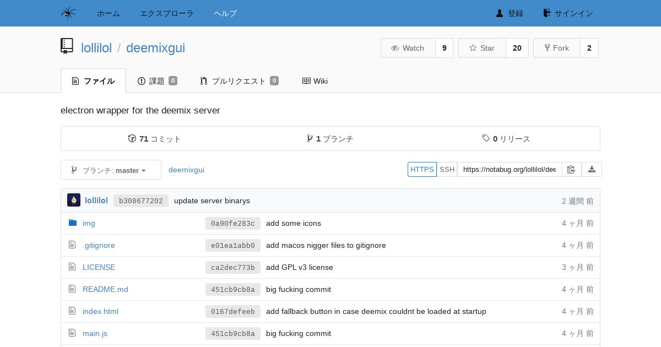The width and height of the screenshot is (661, 347).
Task: Click the NotABug spider logo
Action: (68, 13)
